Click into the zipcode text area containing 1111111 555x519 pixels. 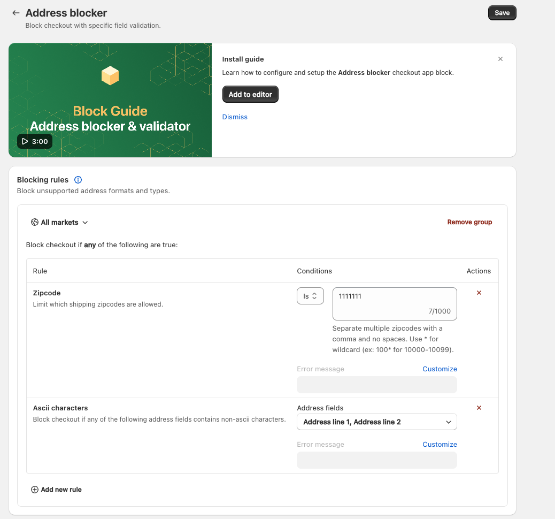tap(394, 303)
